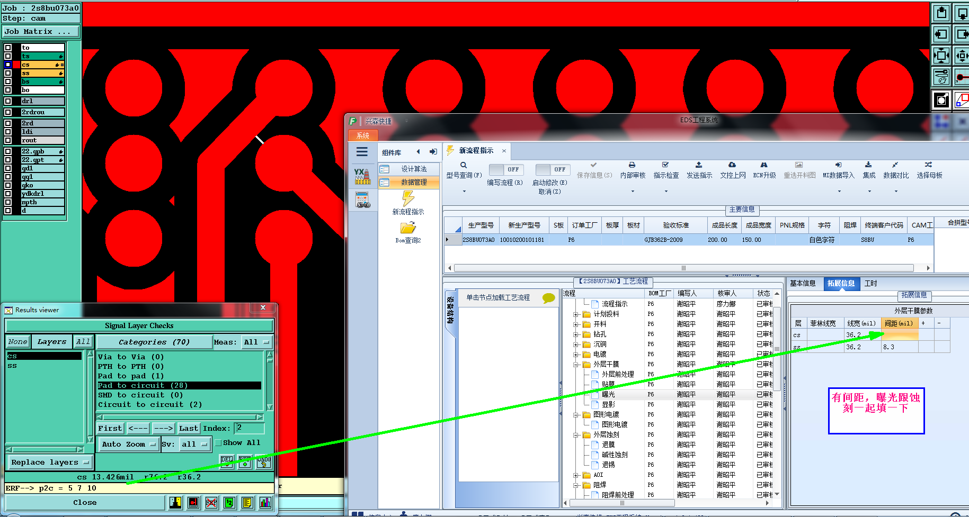The height and width of the screenshot is (517, 969).
Task: Open Bom查询2 folder icon
Action: tap(408, 228)
